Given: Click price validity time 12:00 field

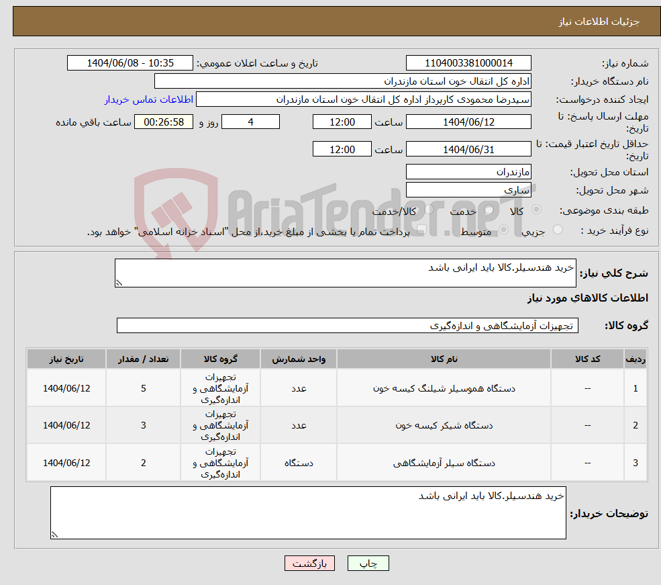Looking at the screenshot, I should click(x=342, y=149).
